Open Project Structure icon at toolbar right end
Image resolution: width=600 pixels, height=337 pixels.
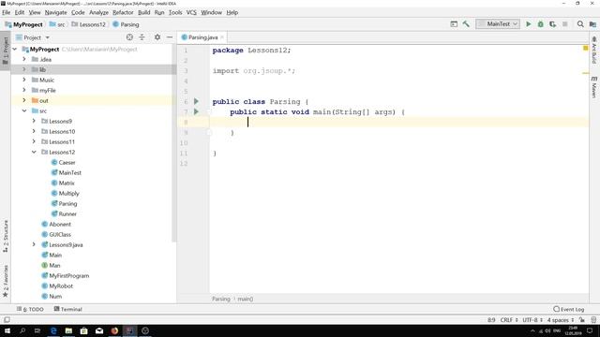(592, 24)
